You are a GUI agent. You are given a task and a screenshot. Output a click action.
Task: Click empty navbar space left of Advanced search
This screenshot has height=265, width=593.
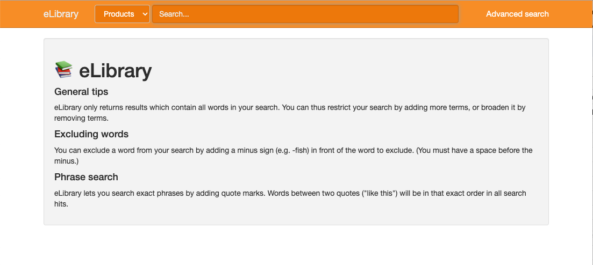(472, 14)
